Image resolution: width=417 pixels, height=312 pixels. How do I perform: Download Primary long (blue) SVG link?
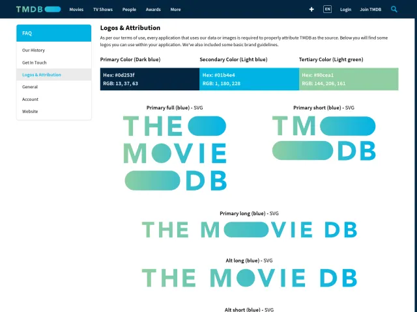click(274, 213)
